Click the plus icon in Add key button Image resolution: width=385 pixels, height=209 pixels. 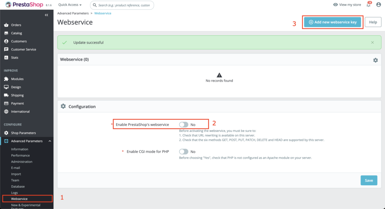click(x=311, y=22)
